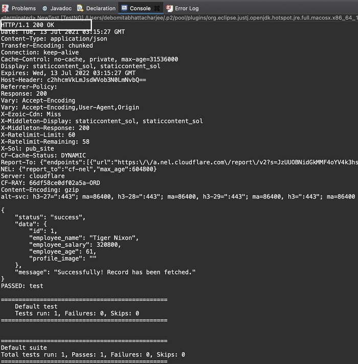Switch to the Error Log tab

pyautogui.click(x=187, y=8)
